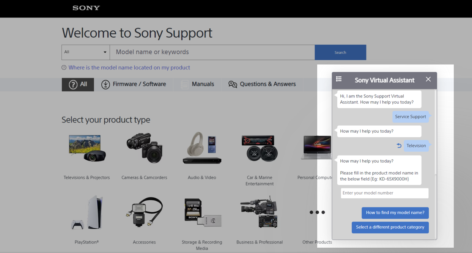This screenshot has height=253, width=472.
Task: Click the Select your product type heading
Action: (106, 120)
